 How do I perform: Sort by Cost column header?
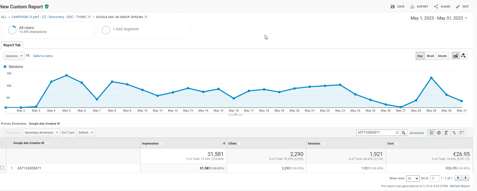(391, 143)
